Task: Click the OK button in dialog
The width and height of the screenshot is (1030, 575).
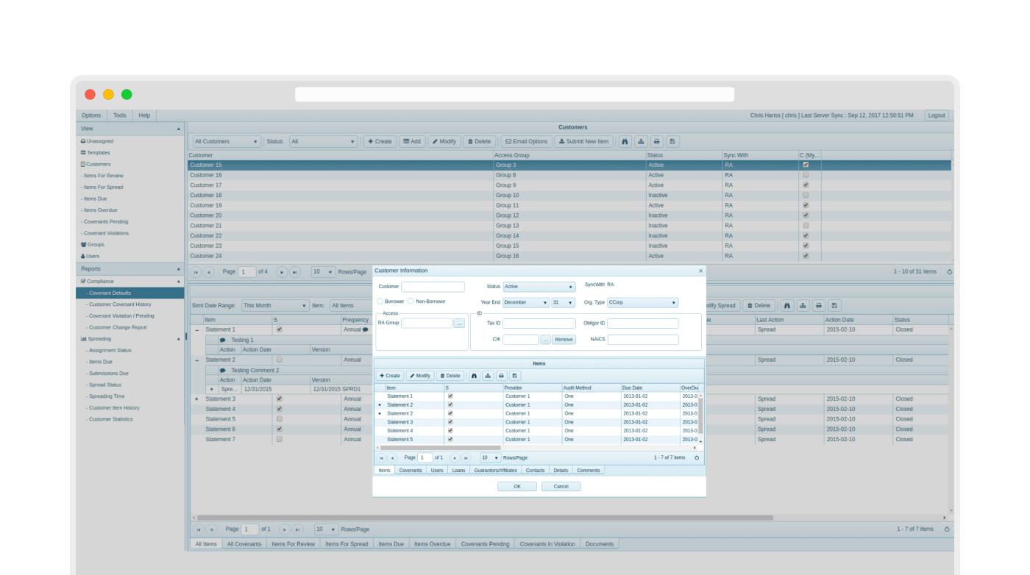Action: pyautogui.click(x=516, y=487)
